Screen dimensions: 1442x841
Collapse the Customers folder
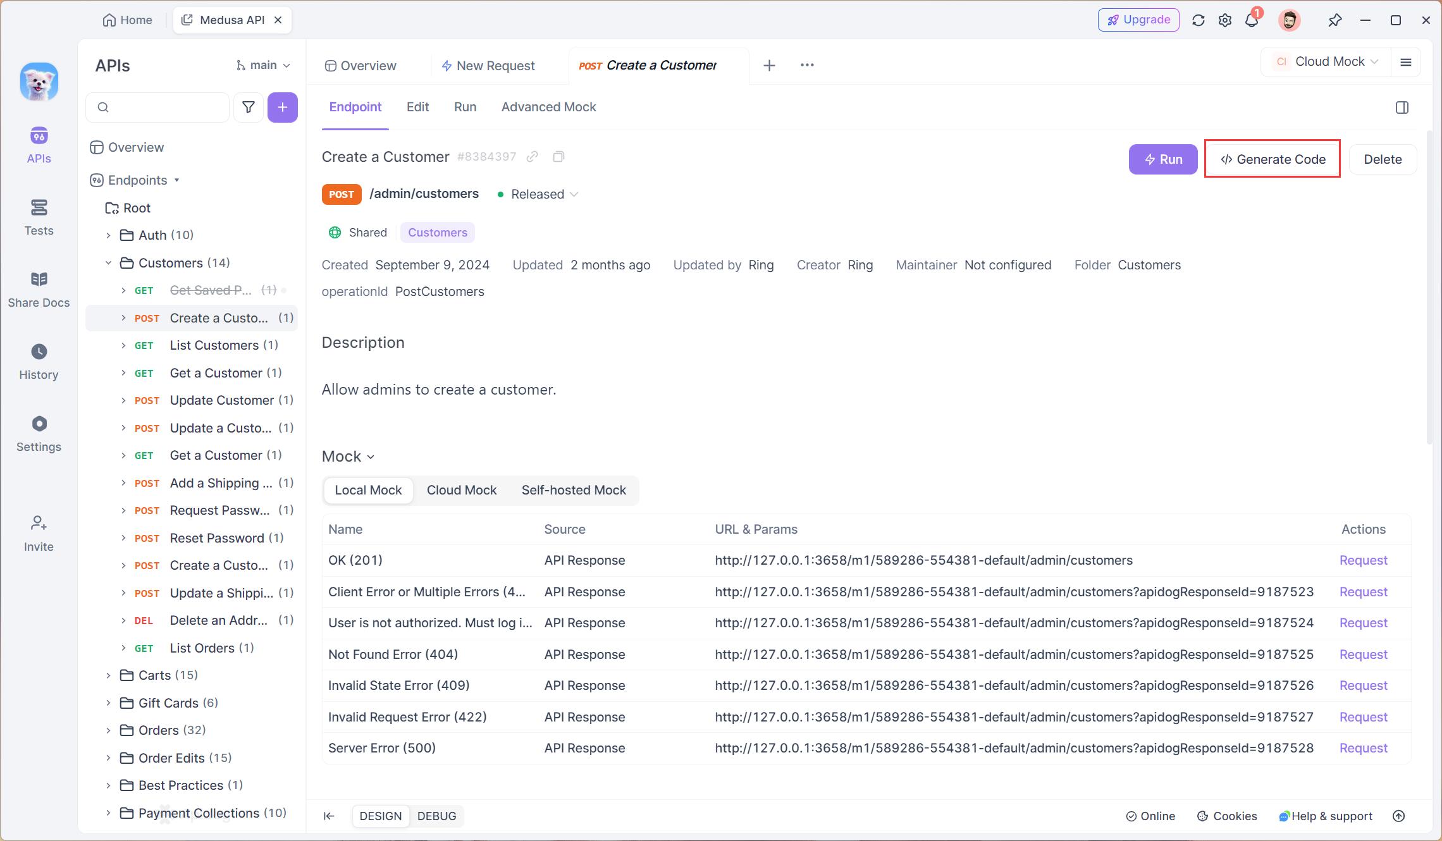click(108, 263)
